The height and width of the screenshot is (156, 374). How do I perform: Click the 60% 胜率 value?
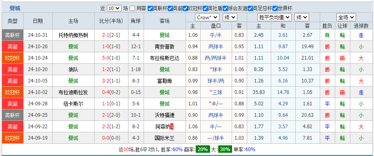(x=177, y=149)
